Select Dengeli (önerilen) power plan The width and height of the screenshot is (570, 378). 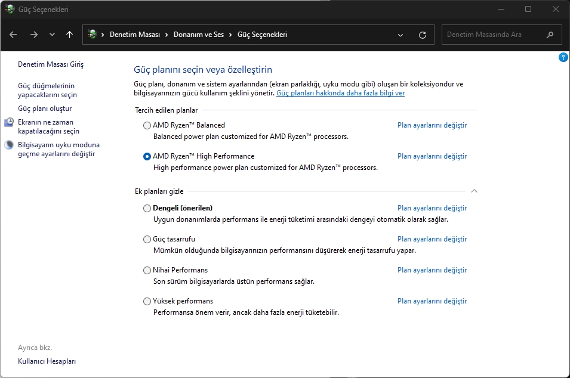(x=147, y=208)
